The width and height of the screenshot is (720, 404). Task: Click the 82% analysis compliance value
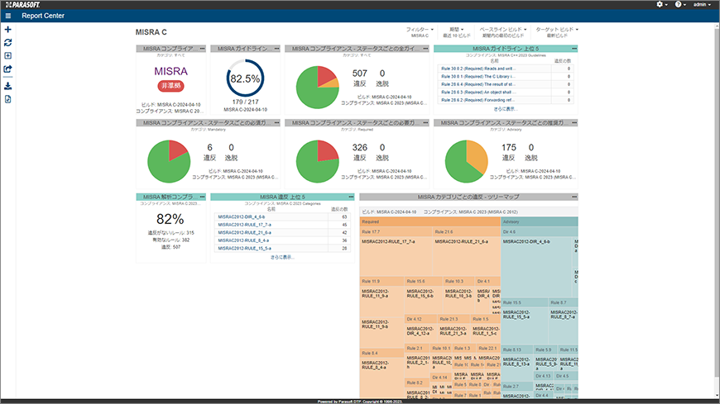click(x=170, y=219)
